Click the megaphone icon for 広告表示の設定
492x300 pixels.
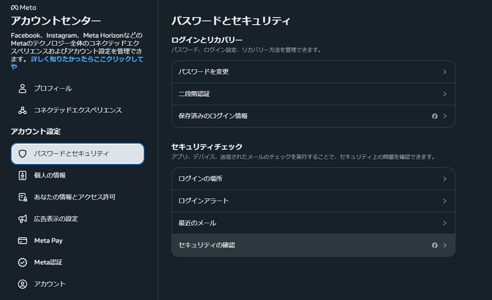[x=22, y=219]
